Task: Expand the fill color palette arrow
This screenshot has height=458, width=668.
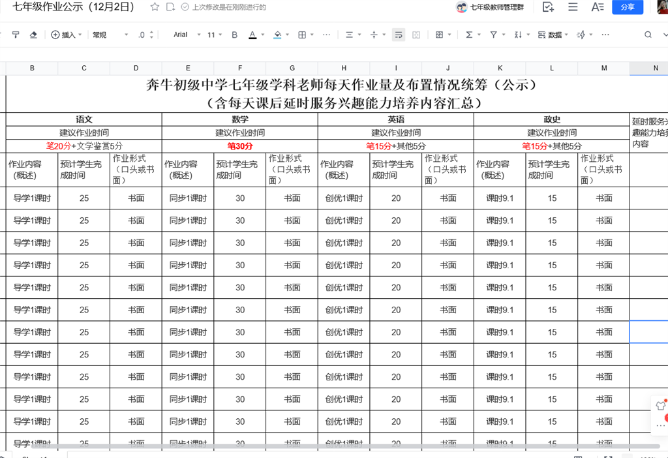Action: 288,35
